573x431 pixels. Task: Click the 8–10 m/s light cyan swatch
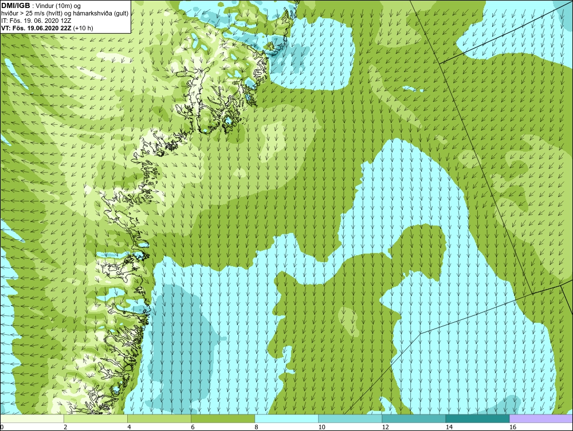[286, 418]
